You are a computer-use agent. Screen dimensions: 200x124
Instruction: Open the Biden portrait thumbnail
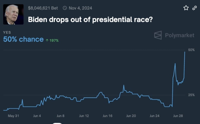[13, 14]
